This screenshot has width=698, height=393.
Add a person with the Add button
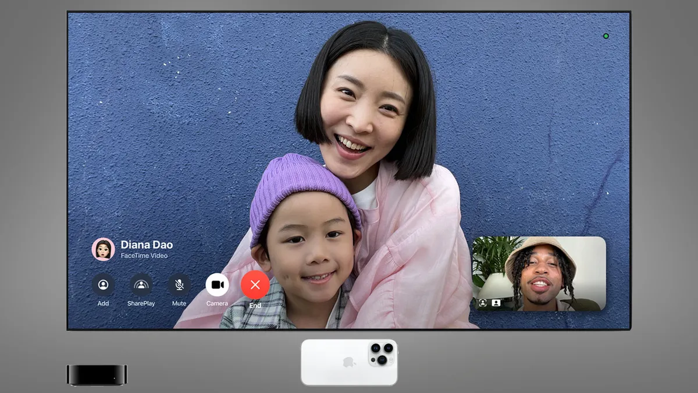point(103,285)
